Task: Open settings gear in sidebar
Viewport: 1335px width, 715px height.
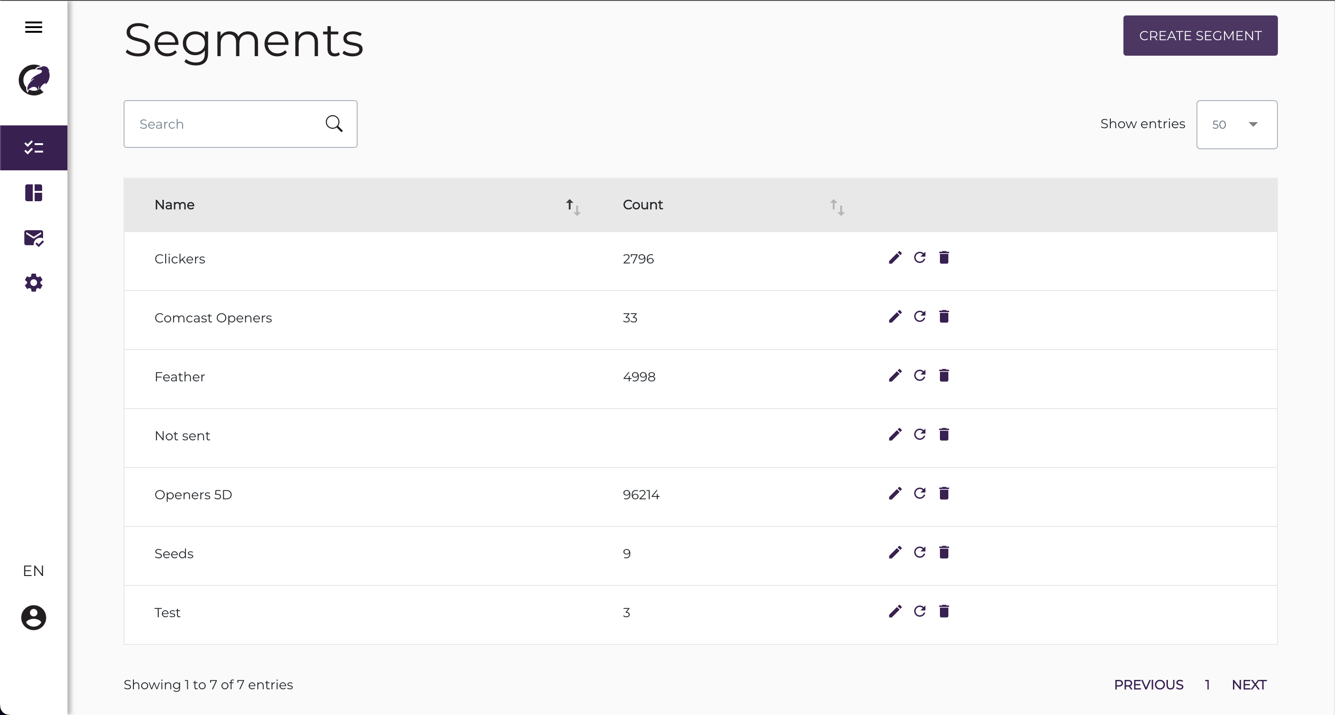Action: pos(34,283)
